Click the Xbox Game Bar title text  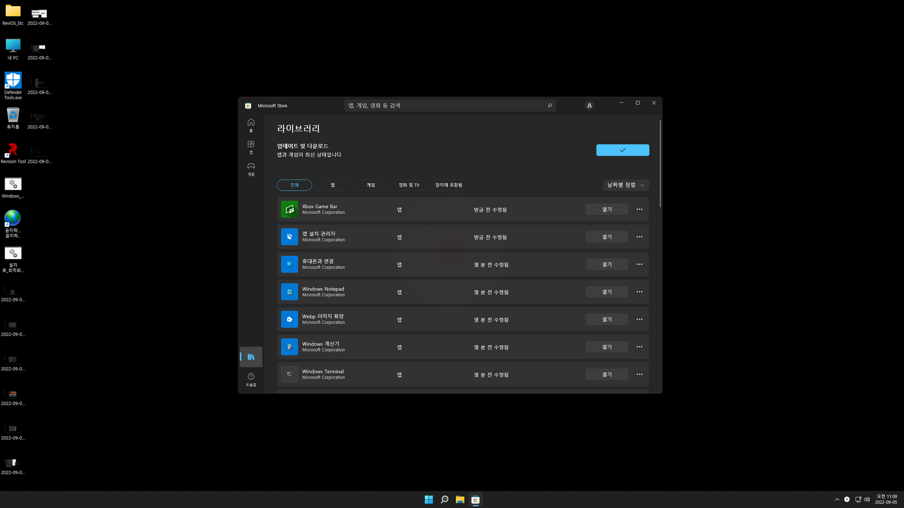coord(319,206)
